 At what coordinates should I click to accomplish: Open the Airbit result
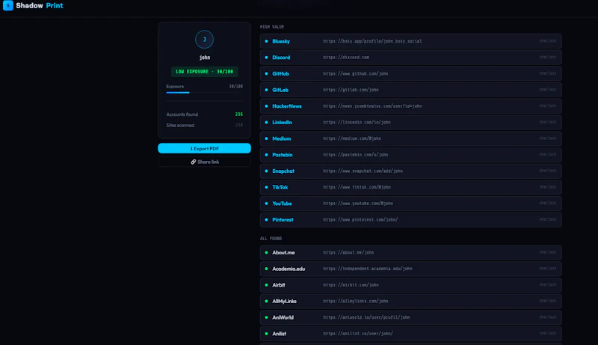tap(410, 285)
